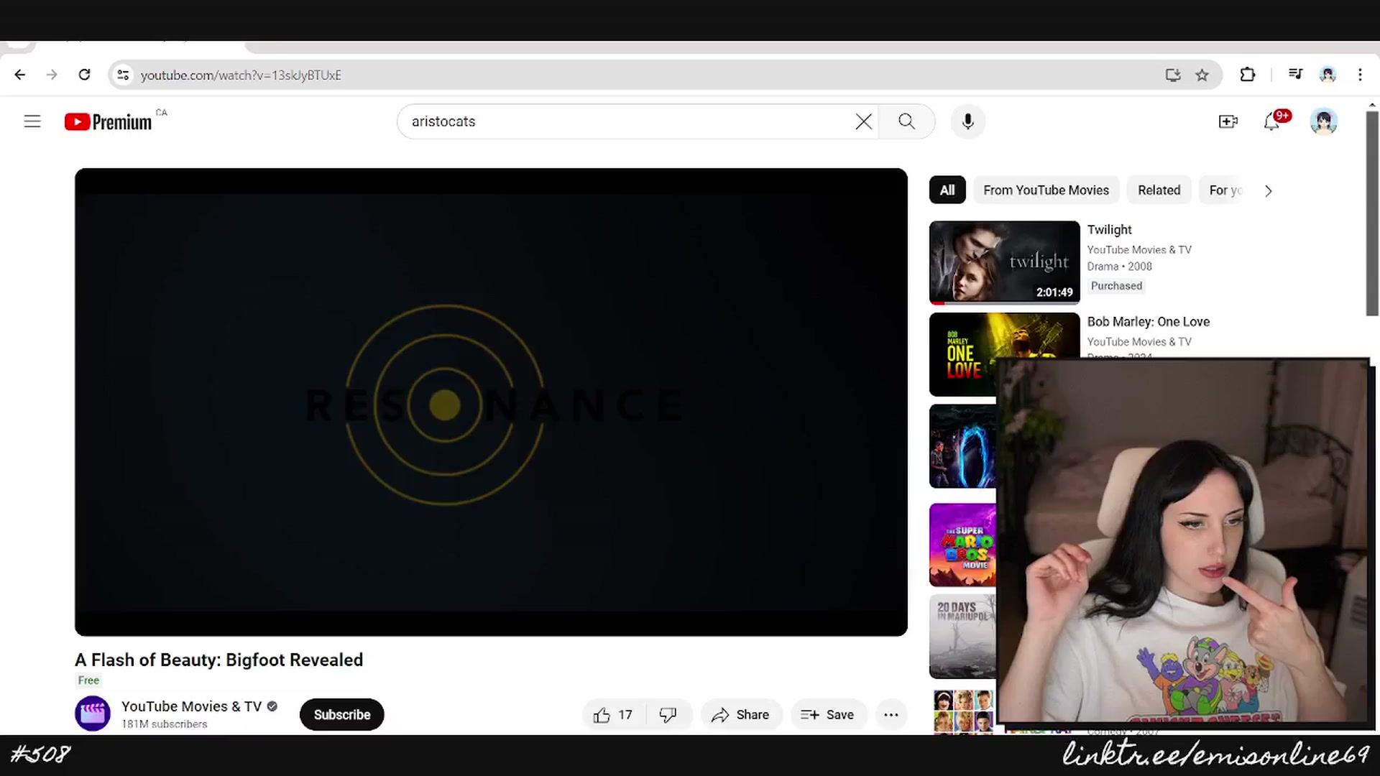View site information icon in address bar

pos(124,75)
